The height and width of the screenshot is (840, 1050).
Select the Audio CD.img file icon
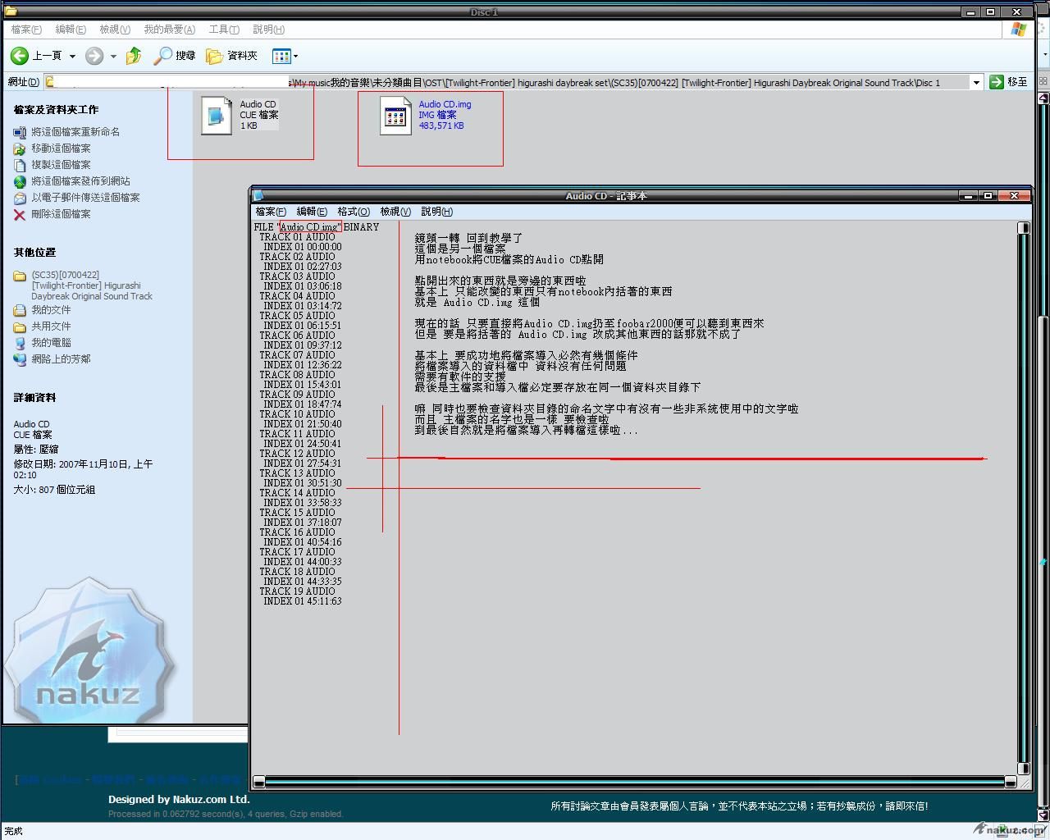click(395, 116)
